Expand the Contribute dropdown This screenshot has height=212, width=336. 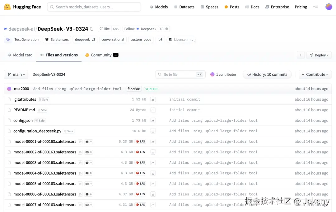pos(315,74)
